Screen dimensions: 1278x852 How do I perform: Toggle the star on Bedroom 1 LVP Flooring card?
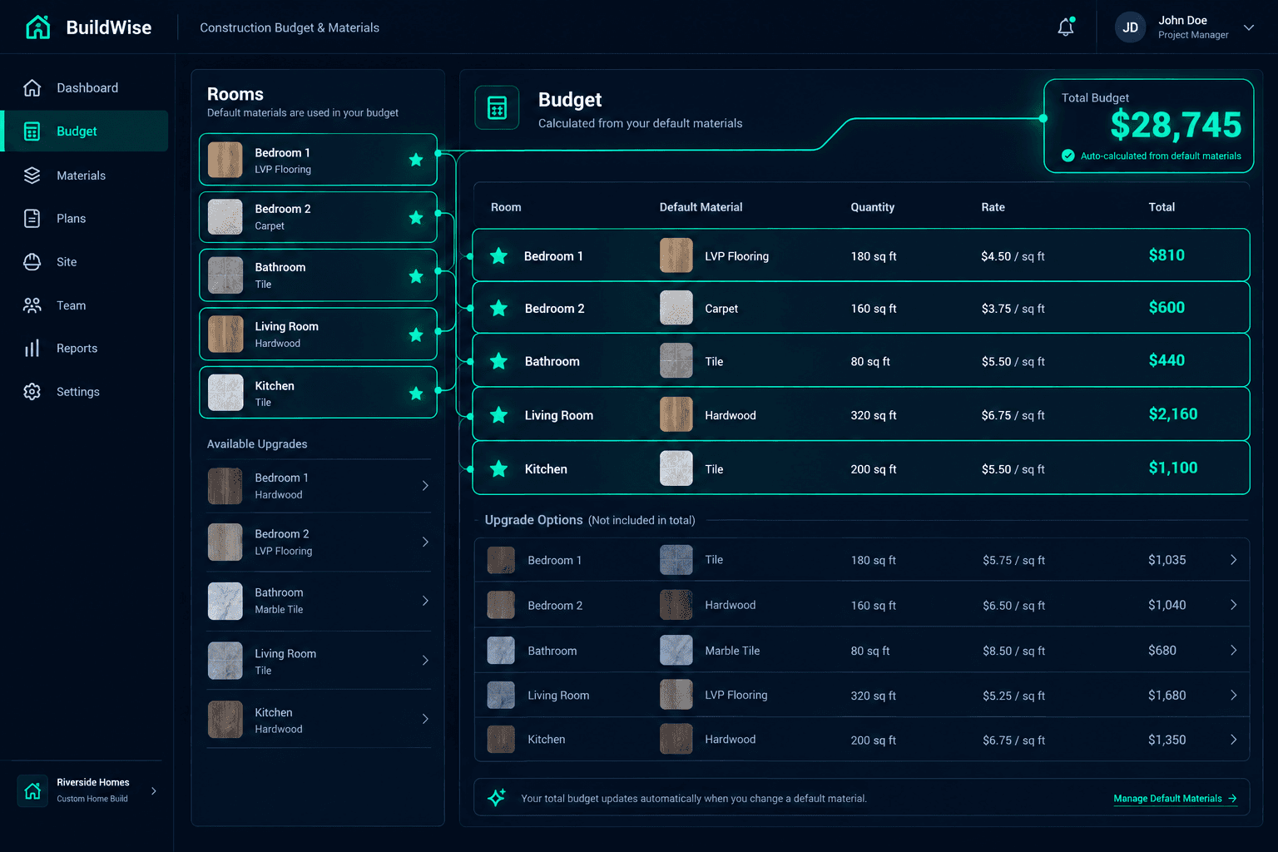(416, 160)
